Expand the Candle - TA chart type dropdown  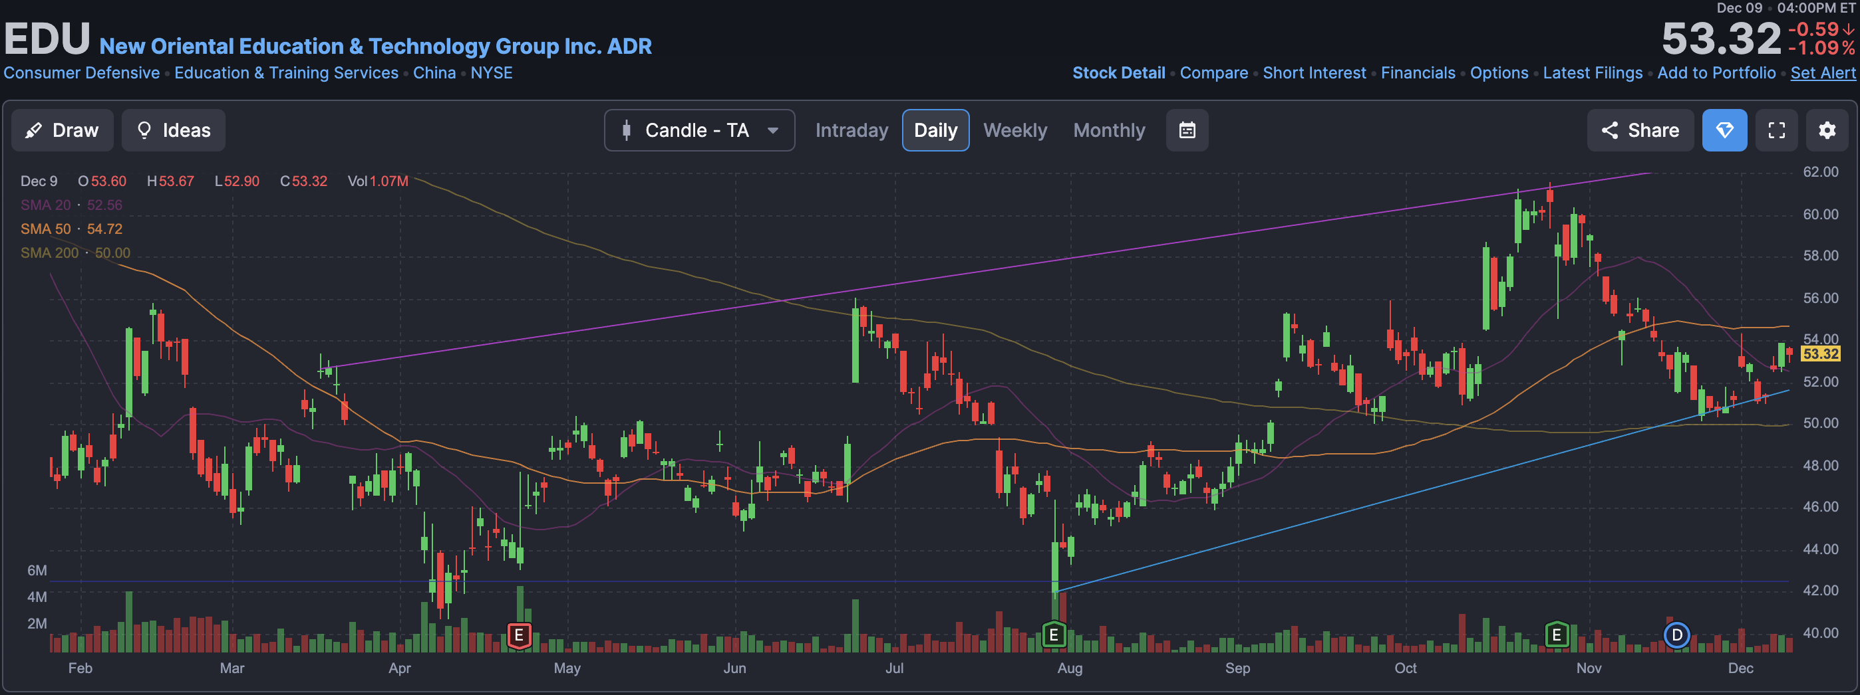pyautogui.click(x=699, y=130)
